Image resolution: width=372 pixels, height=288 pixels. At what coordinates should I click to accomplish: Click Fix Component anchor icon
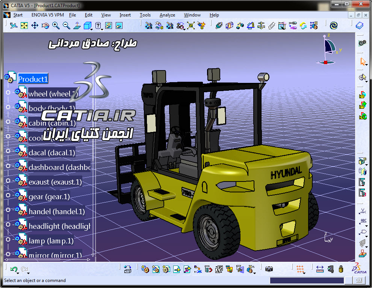(261, 25)
